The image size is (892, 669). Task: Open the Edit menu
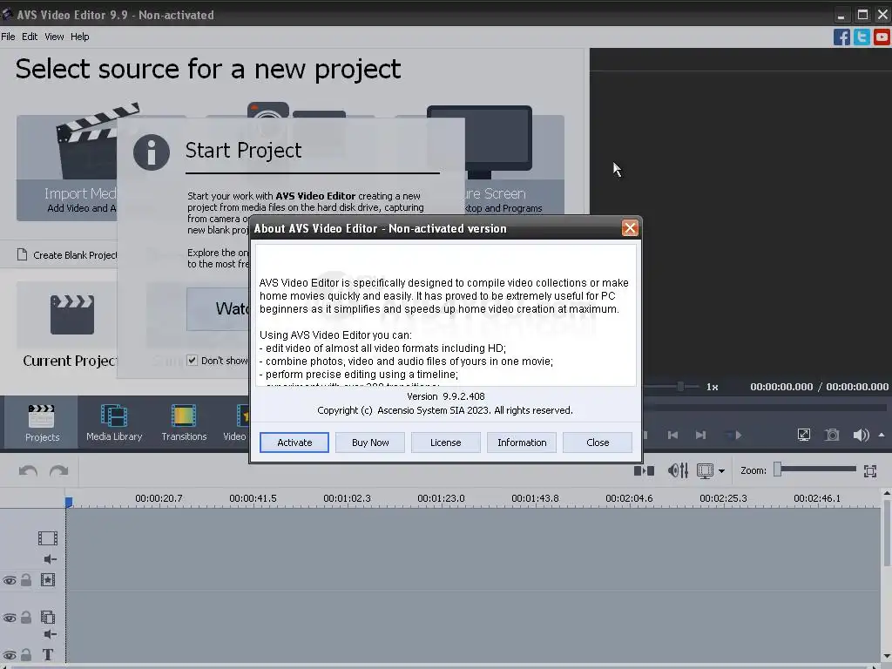[30, 37]
